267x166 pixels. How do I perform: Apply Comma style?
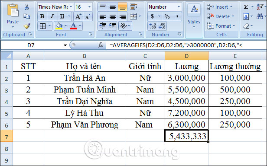(177, 16)
